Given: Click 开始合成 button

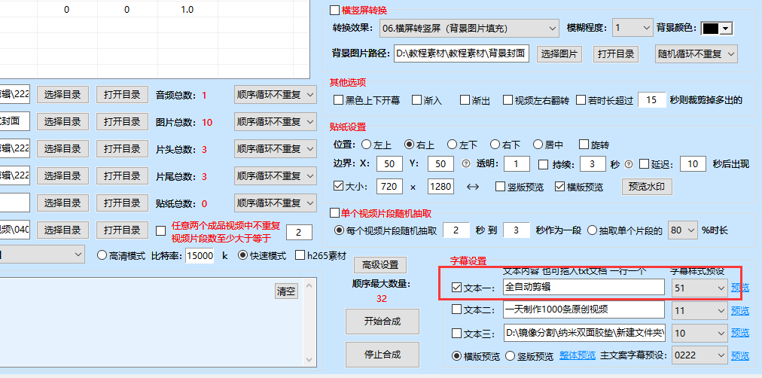Looking at the screenshot, I should click(x=383, y=322).
